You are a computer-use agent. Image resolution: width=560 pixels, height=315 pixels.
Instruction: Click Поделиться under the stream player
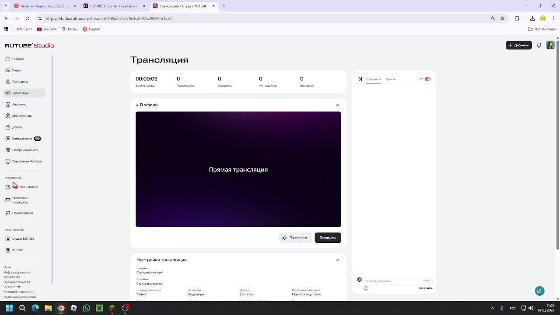pyautogui.click(x=295, y=238)
